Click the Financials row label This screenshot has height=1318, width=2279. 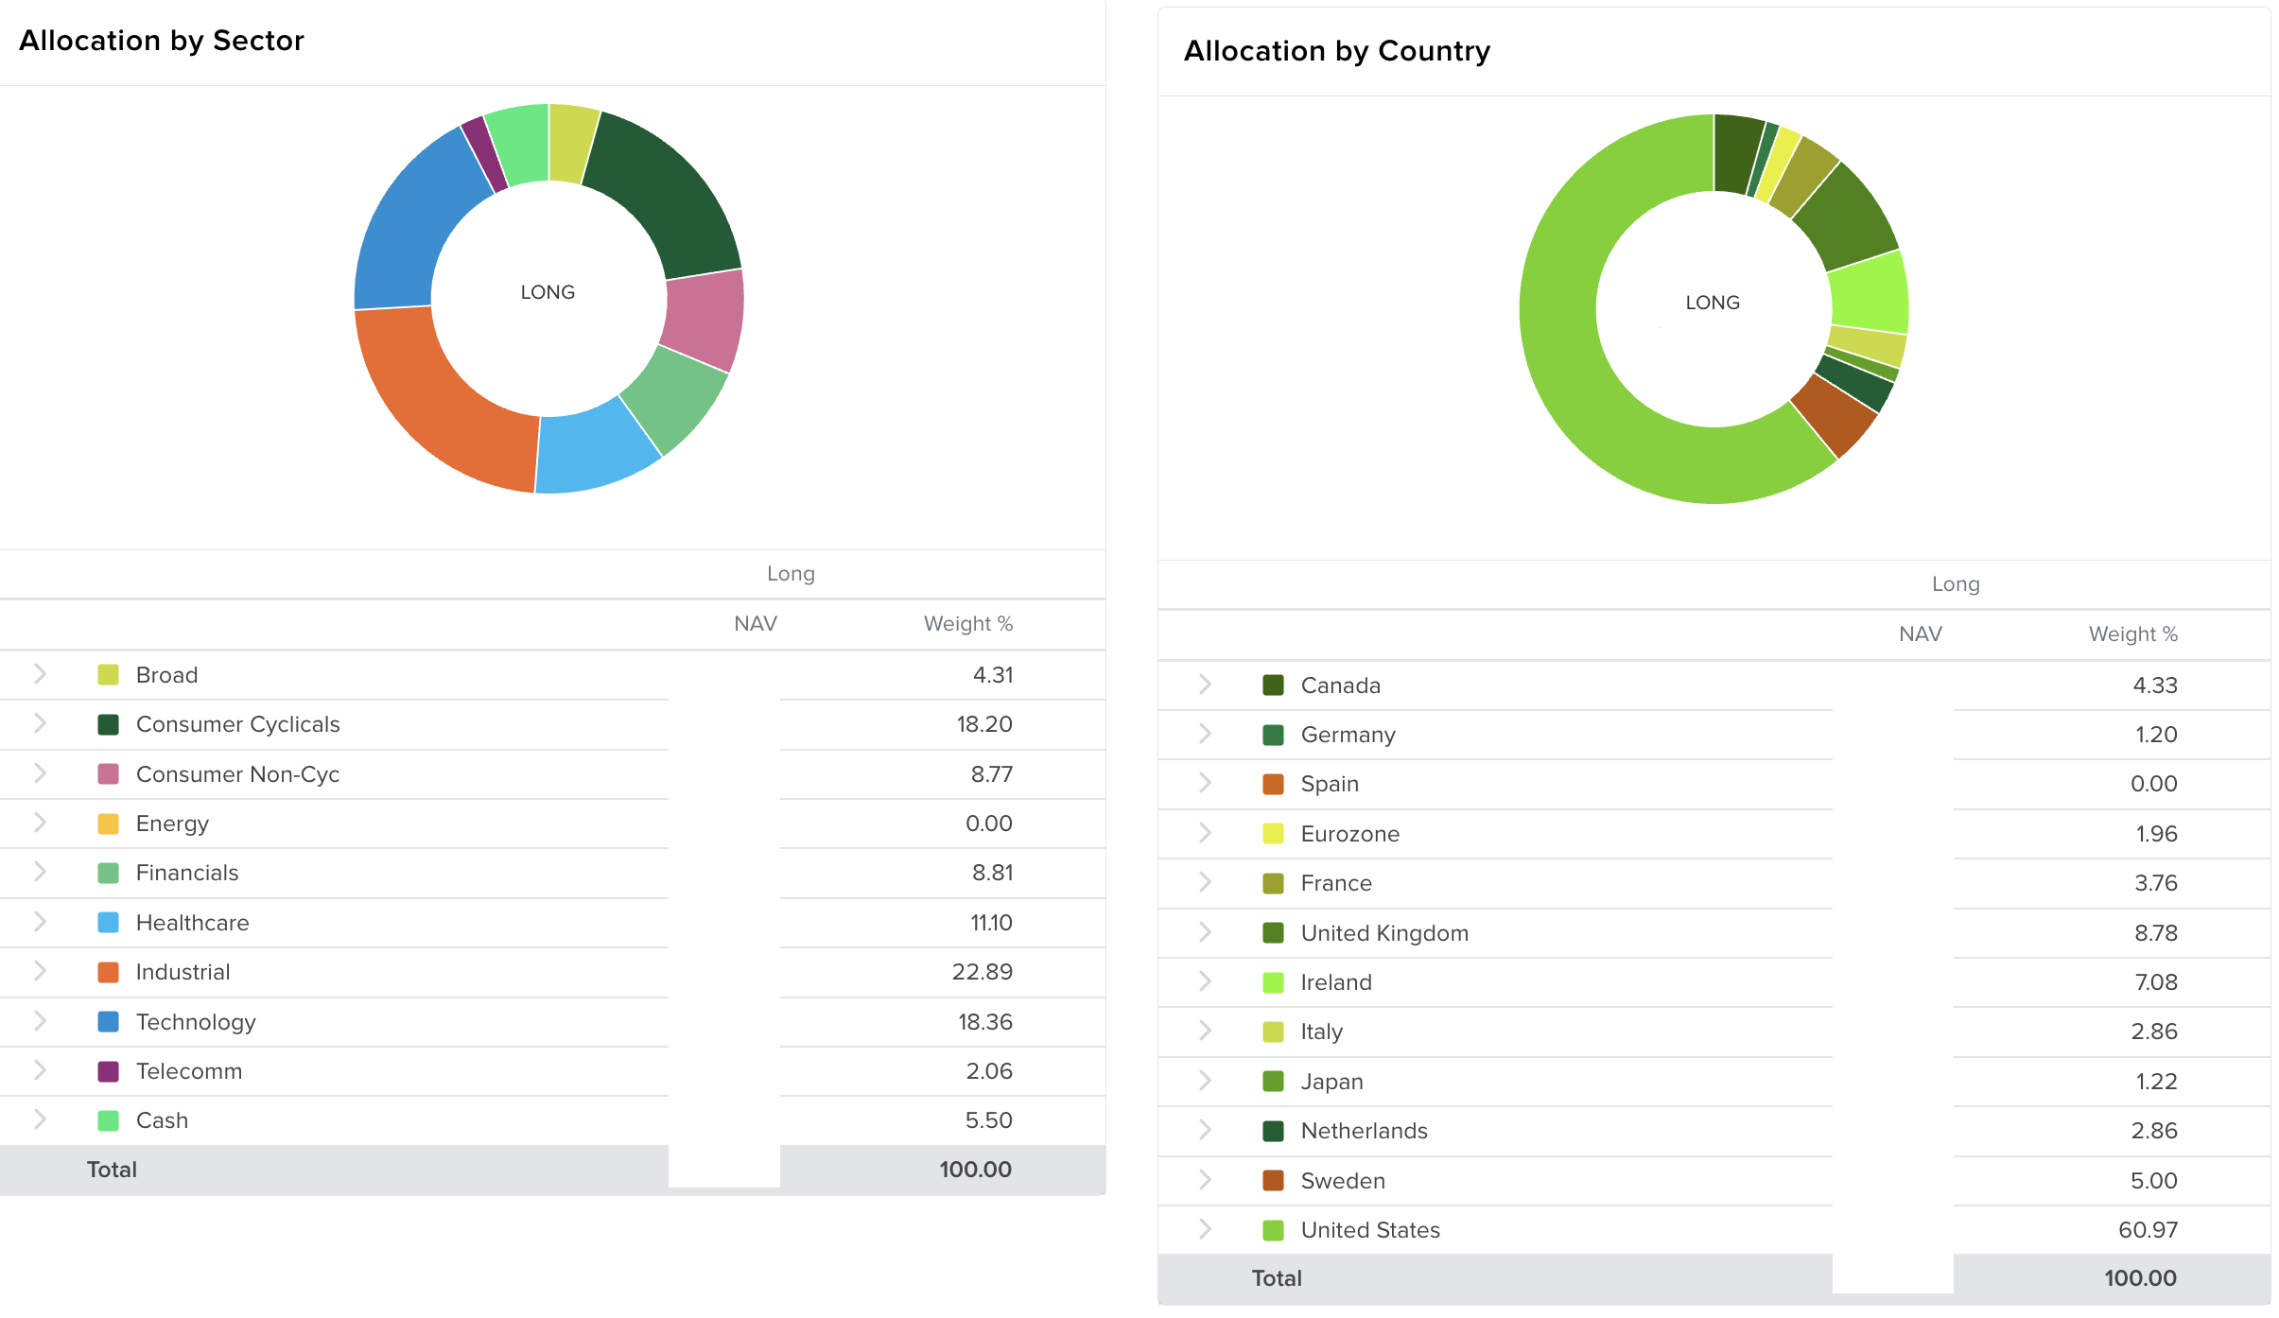187,873
